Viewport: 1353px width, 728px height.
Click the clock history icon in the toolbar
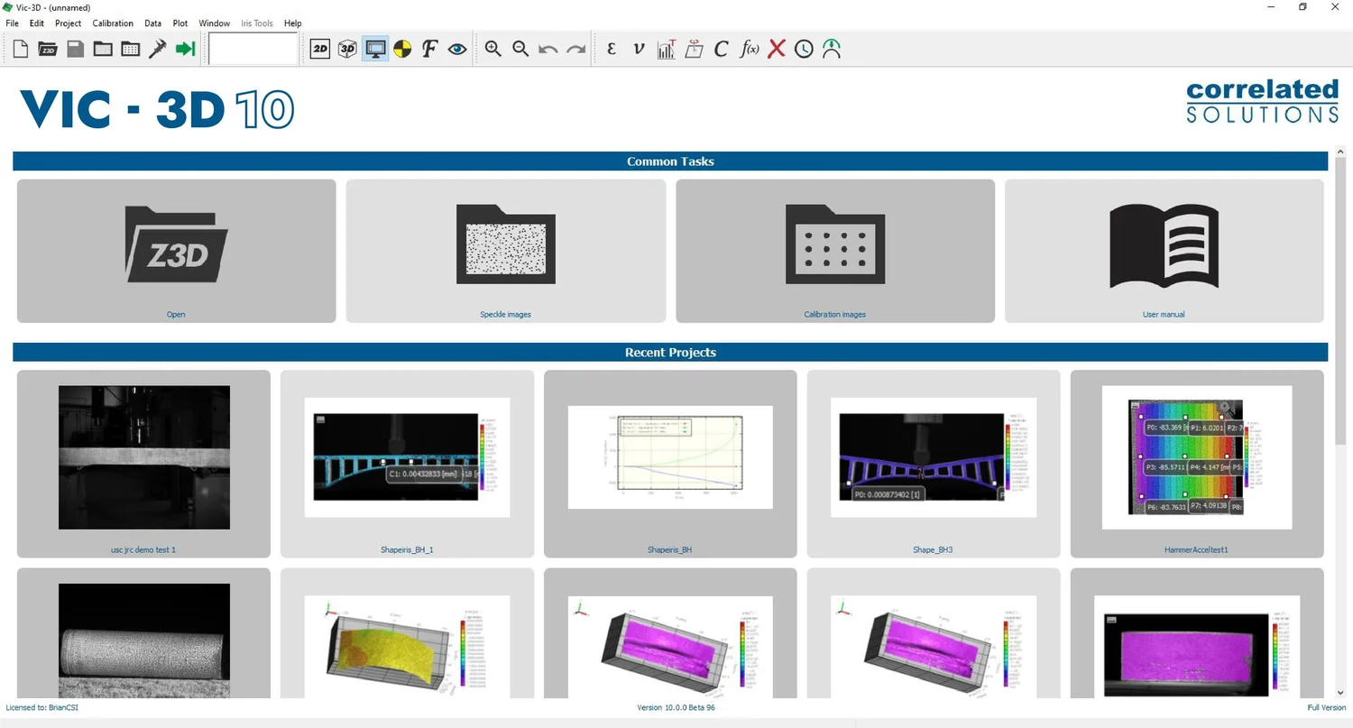point(803,49)
